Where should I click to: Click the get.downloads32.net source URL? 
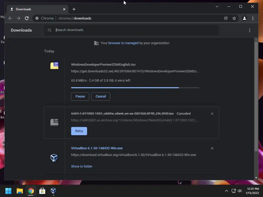click(135, 71)
